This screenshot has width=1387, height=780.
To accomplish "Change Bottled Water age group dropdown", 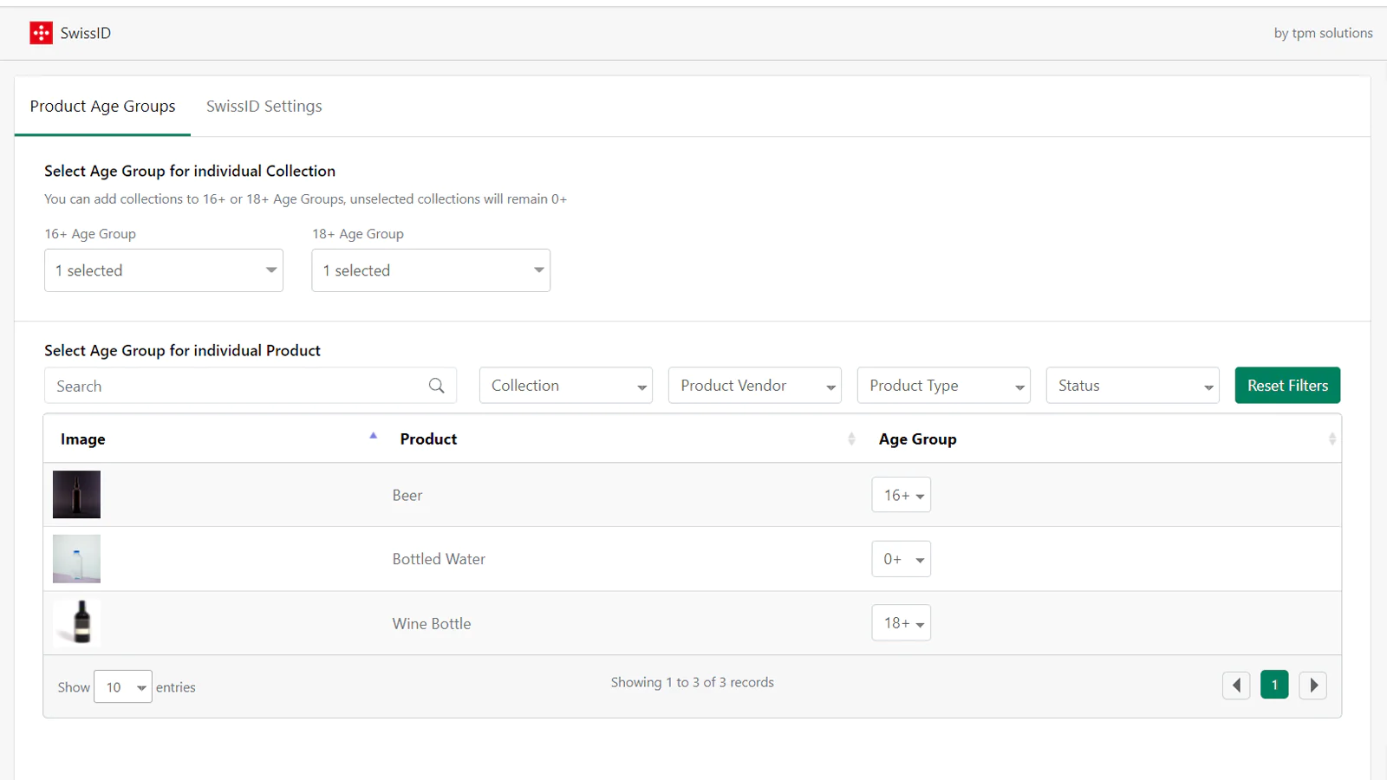I will [x=901, y=559].
